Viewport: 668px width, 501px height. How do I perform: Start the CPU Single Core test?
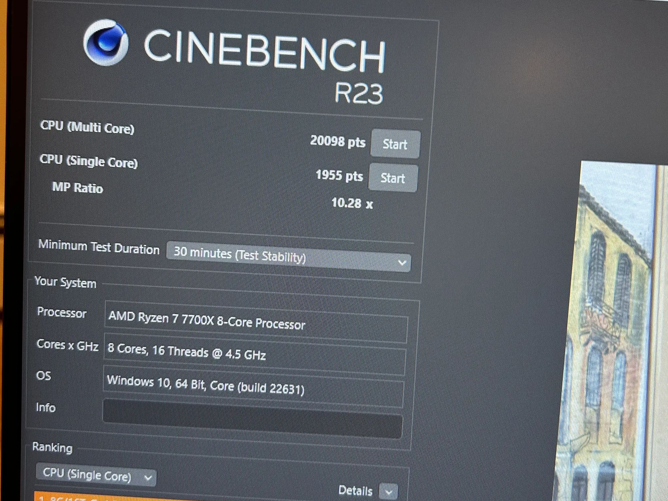(393, 178)
